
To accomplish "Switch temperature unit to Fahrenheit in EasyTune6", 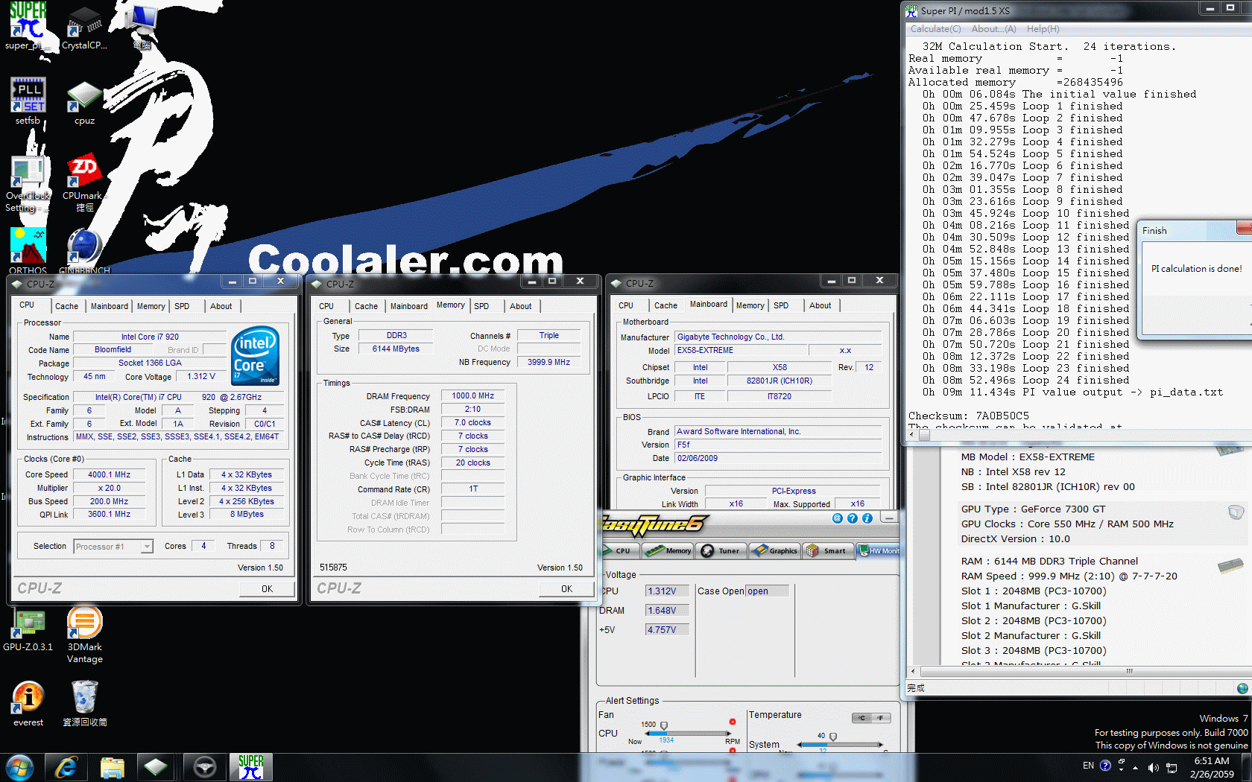I will [881, 718].
